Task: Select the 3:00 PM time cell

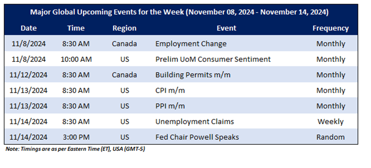Action: [x=76, y=137]
